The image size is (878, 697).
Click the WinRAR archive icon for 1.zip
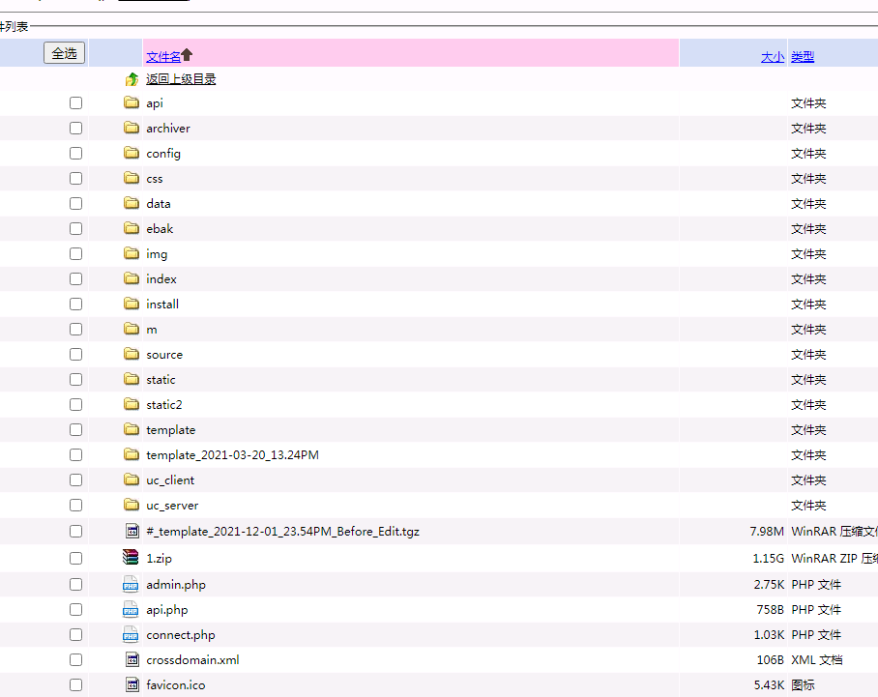(x=132, y=558)
